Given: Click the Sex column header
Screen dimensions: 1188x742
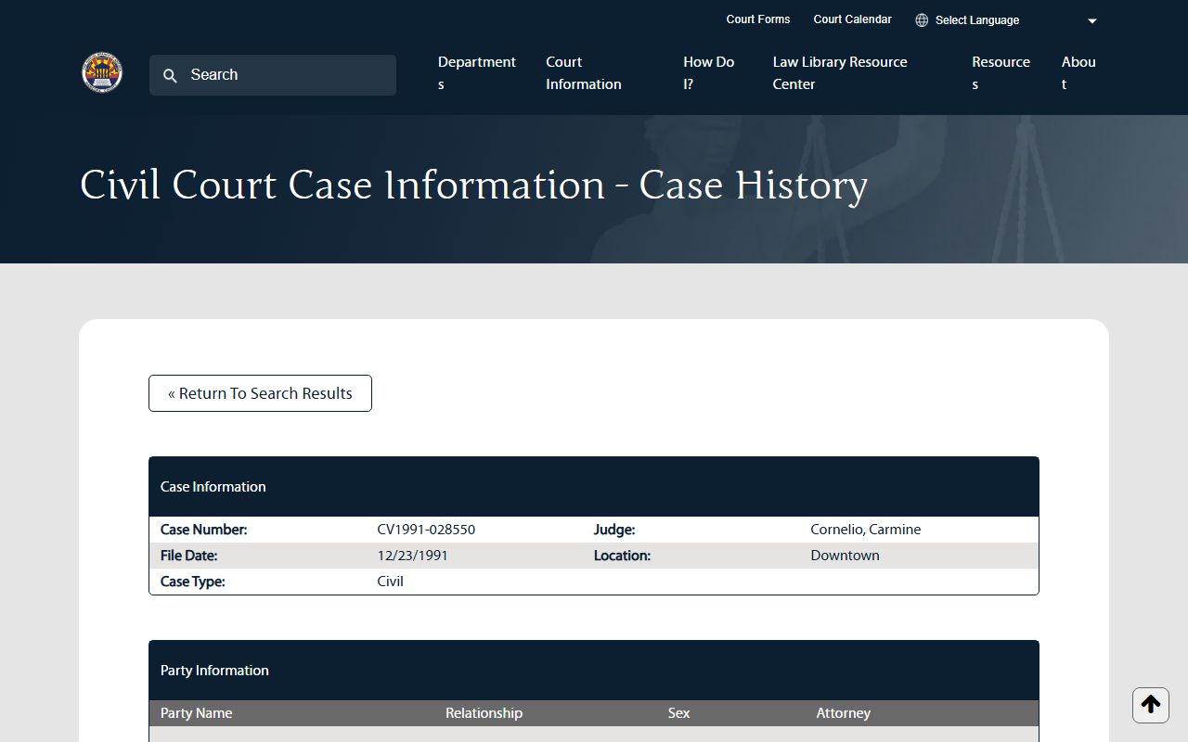Looking at the screenshot, I should tap(678, 713).
